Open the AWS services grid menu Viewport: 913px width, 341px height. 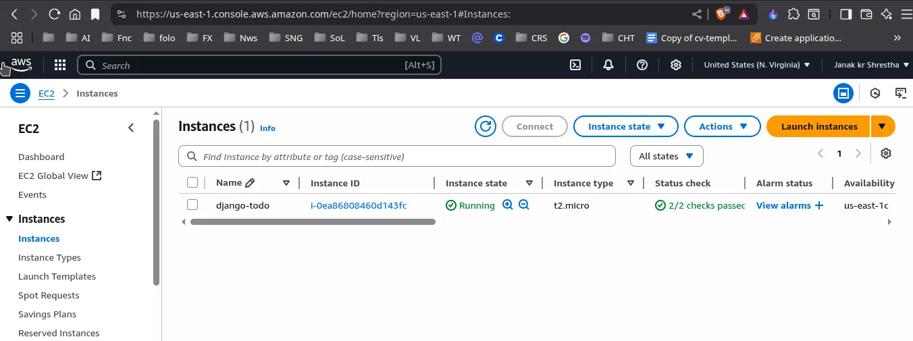pos(60,65)
